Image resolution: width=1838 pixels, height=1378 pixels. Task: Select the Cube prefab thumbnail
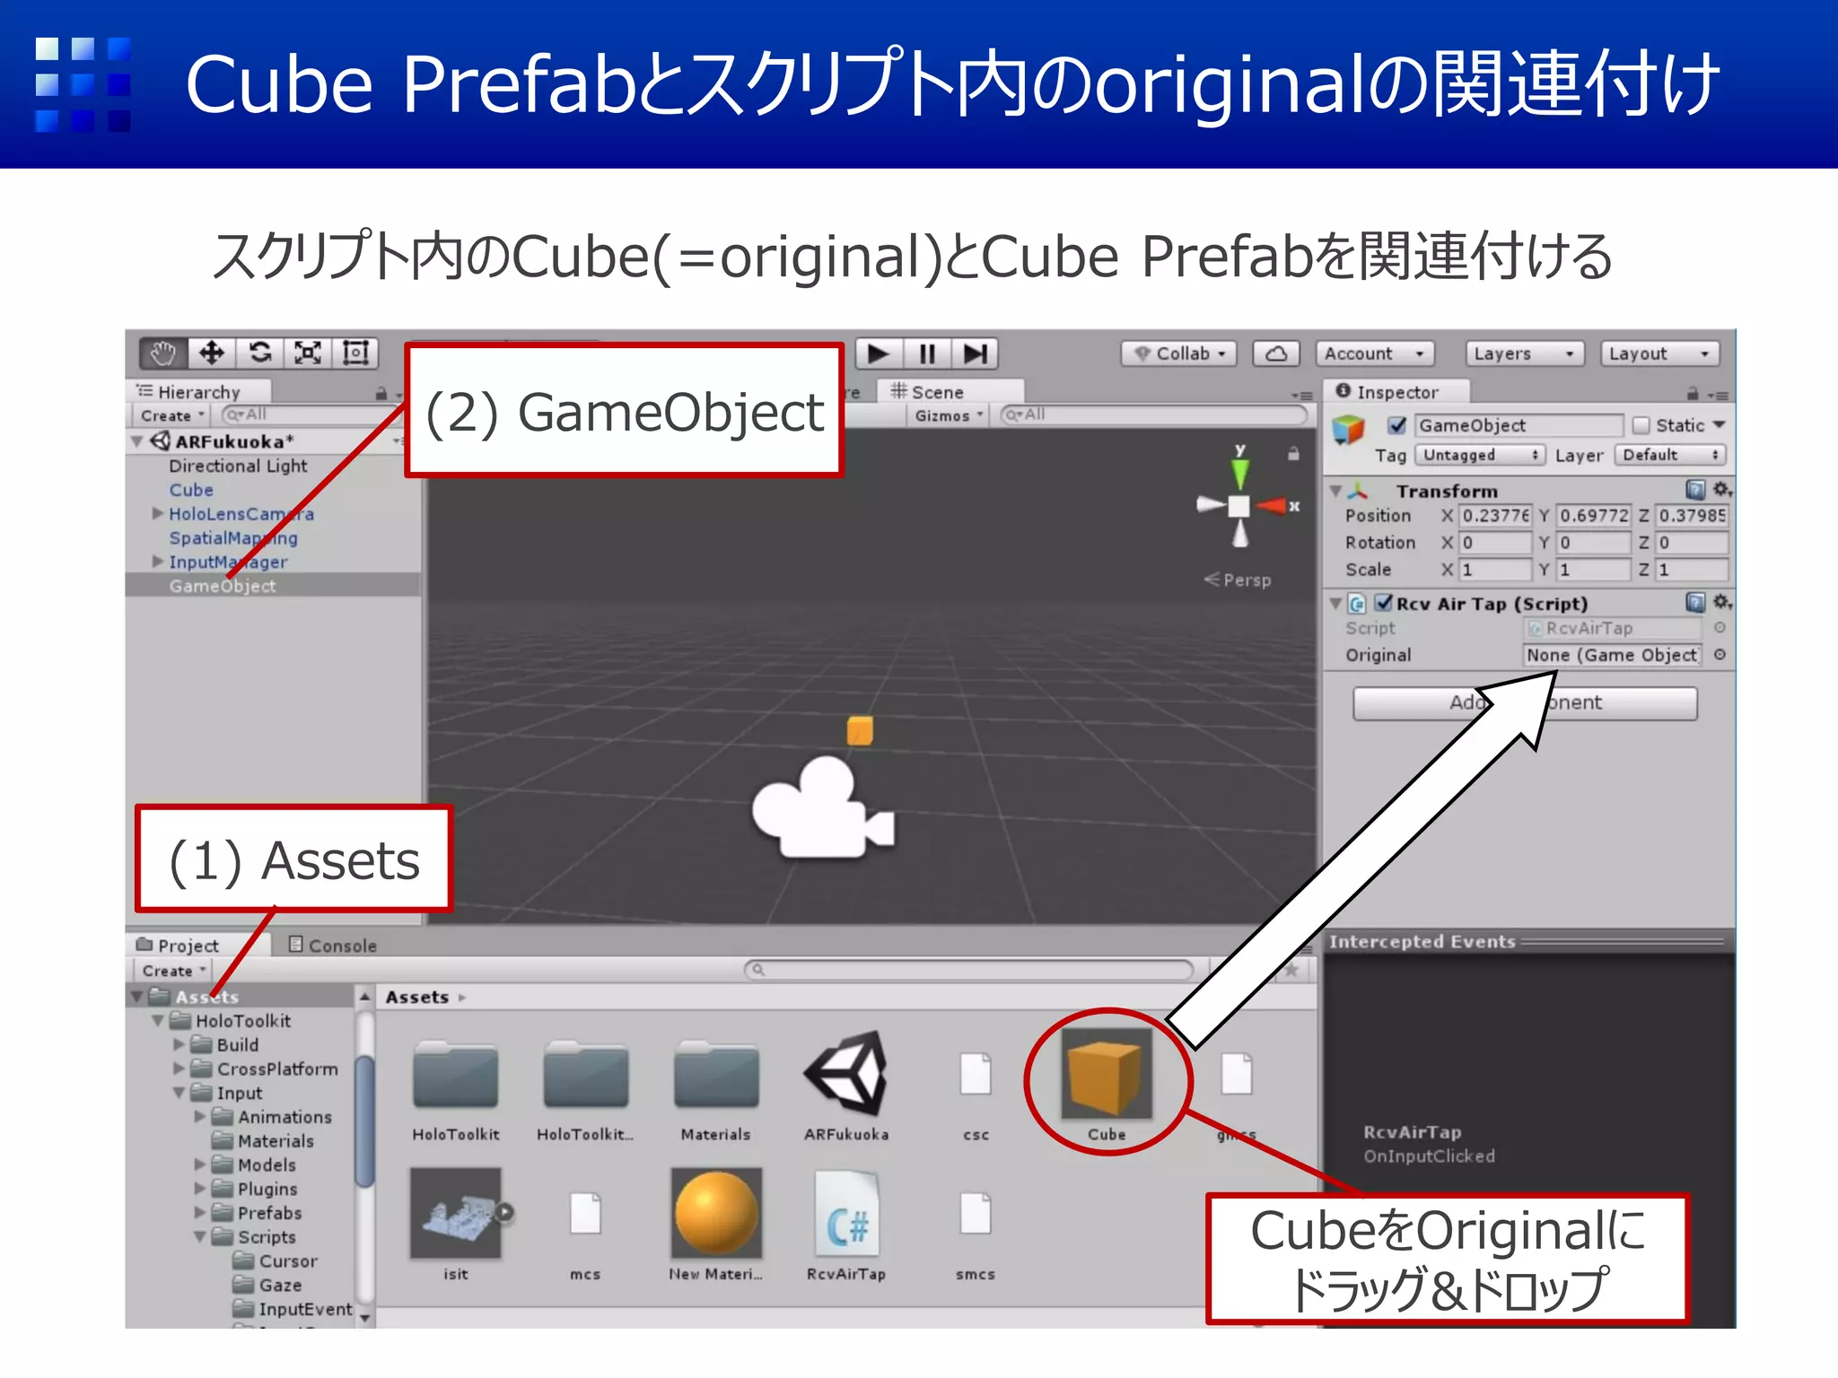coord(1107,1074)
